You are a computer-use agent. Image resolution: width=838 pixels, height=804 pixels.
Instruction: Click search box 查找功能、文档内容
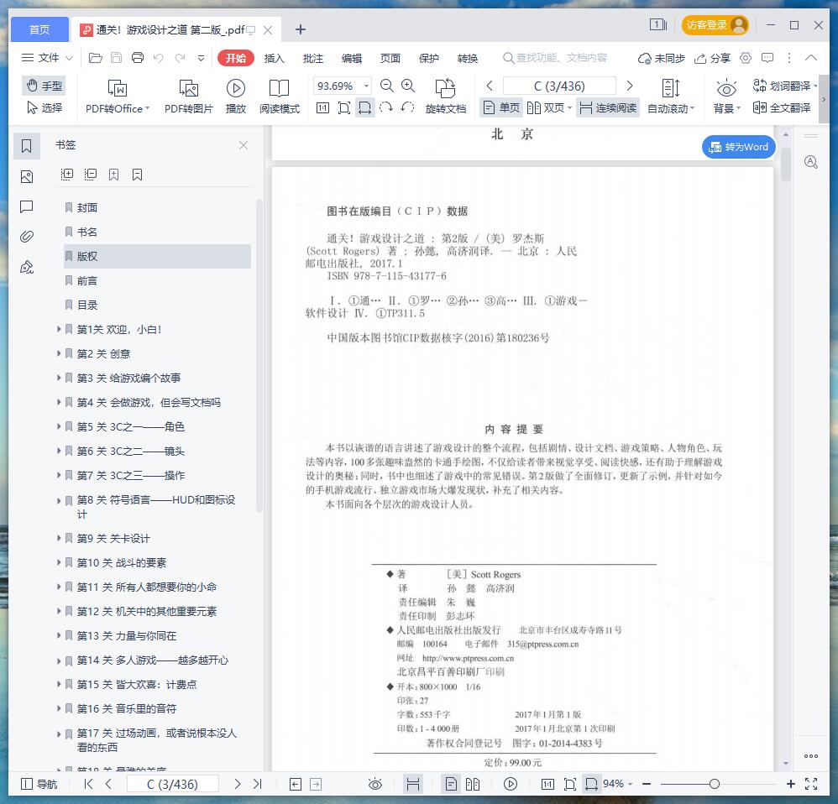point(556,58)
